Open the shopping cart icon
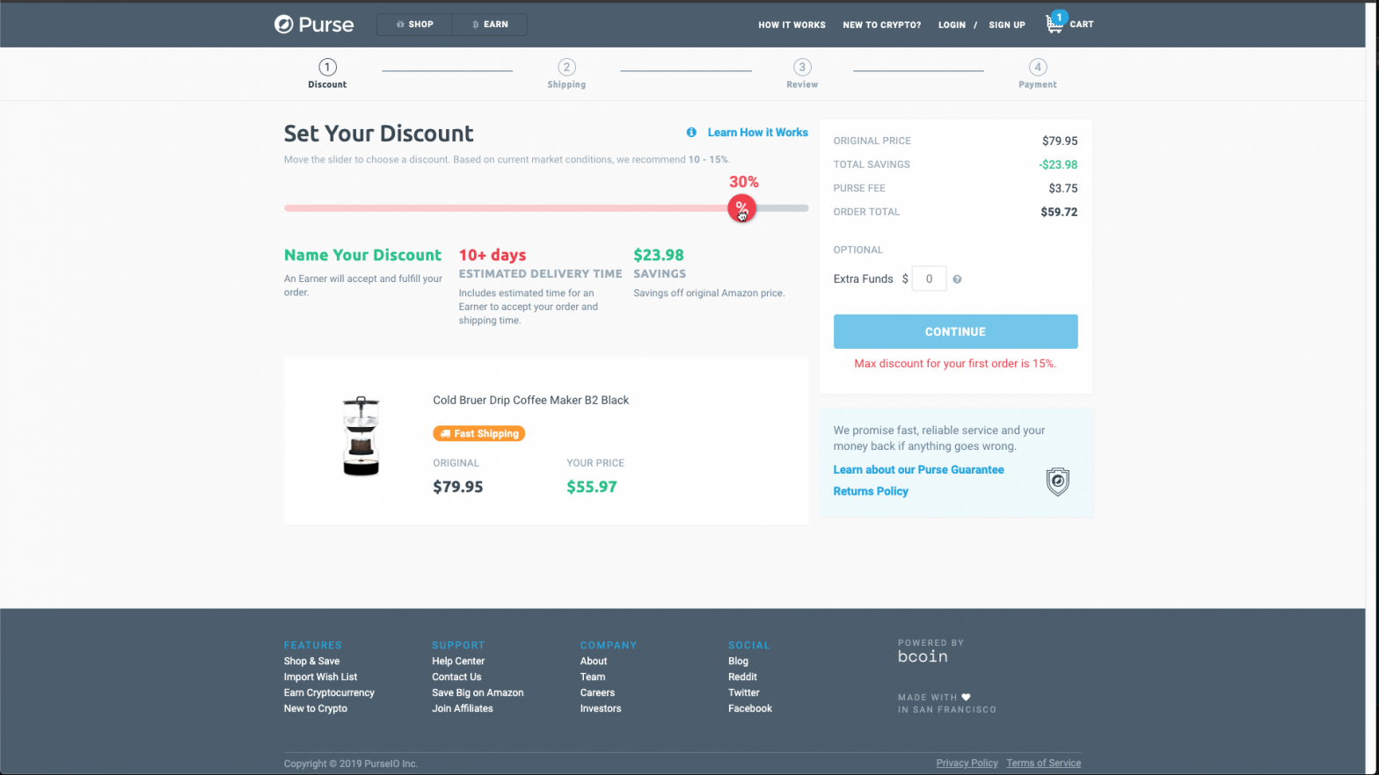 tap(1054, 23)
